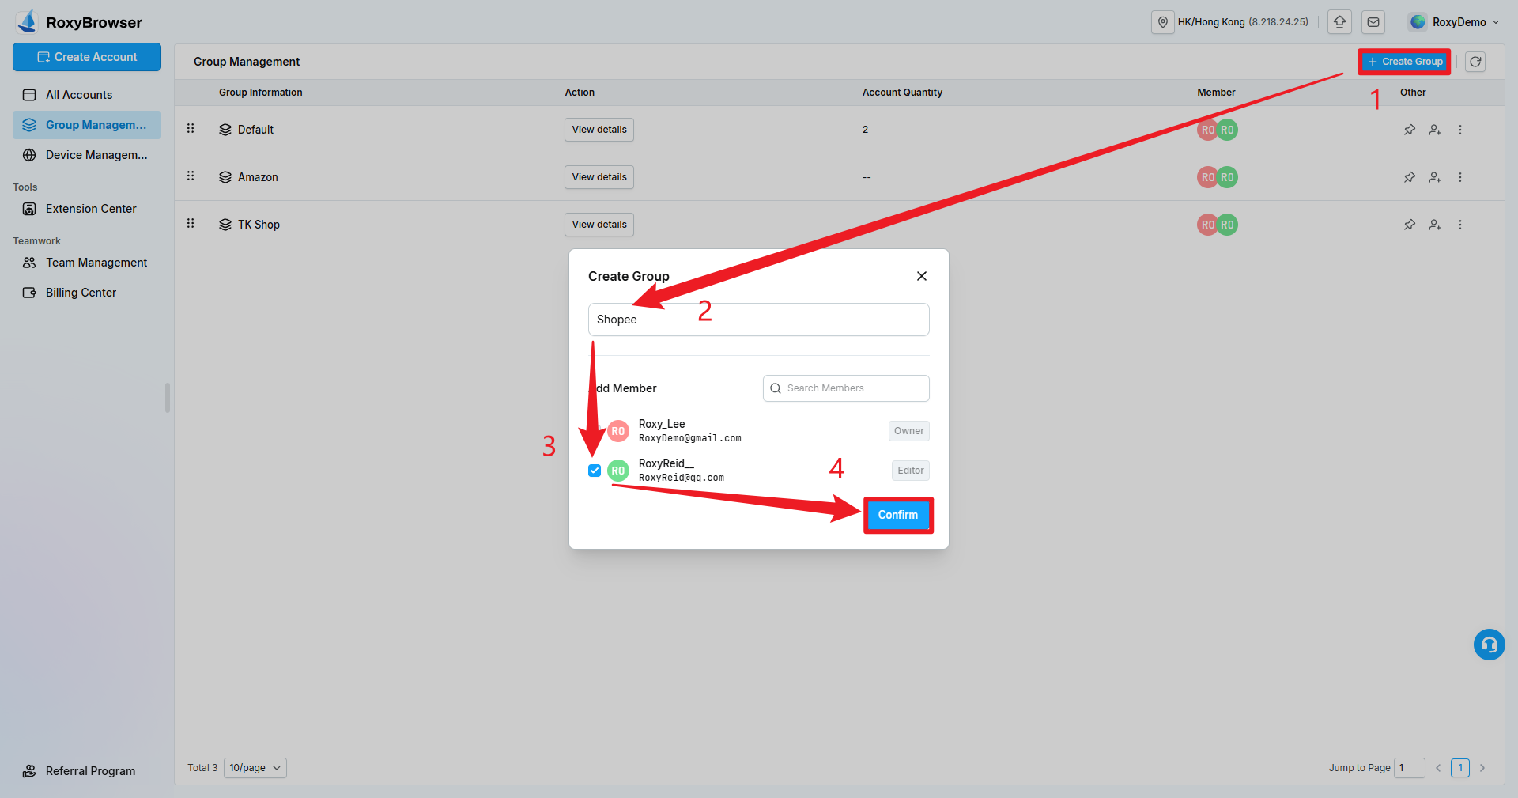Pin the TK Shop group

(1410, 225)
